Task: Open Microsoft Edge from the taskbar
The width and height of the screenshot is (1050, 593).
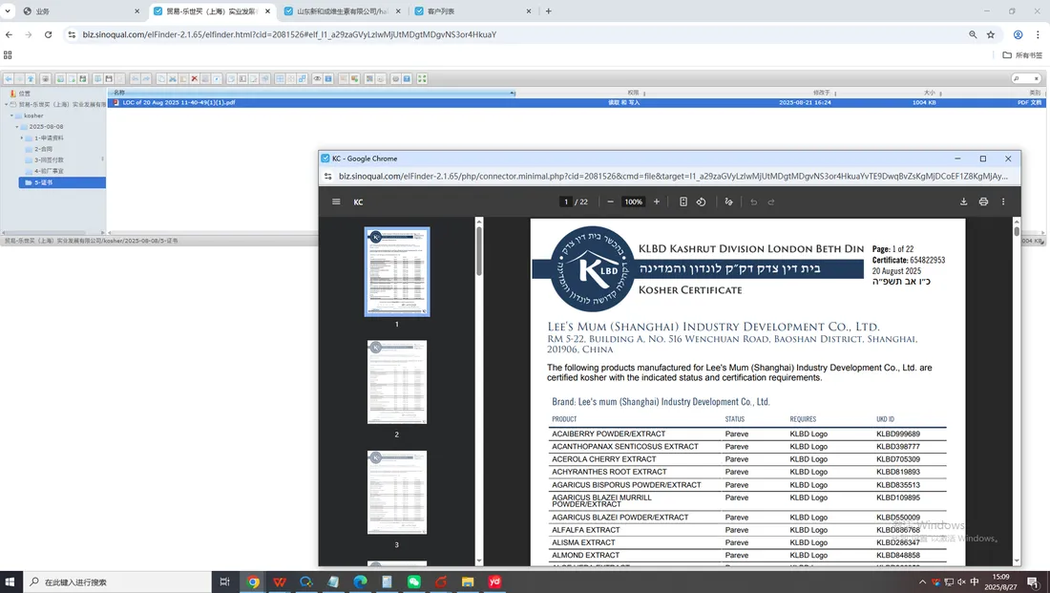Action: click(360, 582)
